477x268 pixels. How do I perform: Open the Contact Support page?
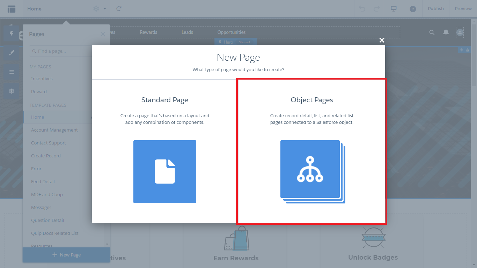pyautogui.click(x=49, y=143)
